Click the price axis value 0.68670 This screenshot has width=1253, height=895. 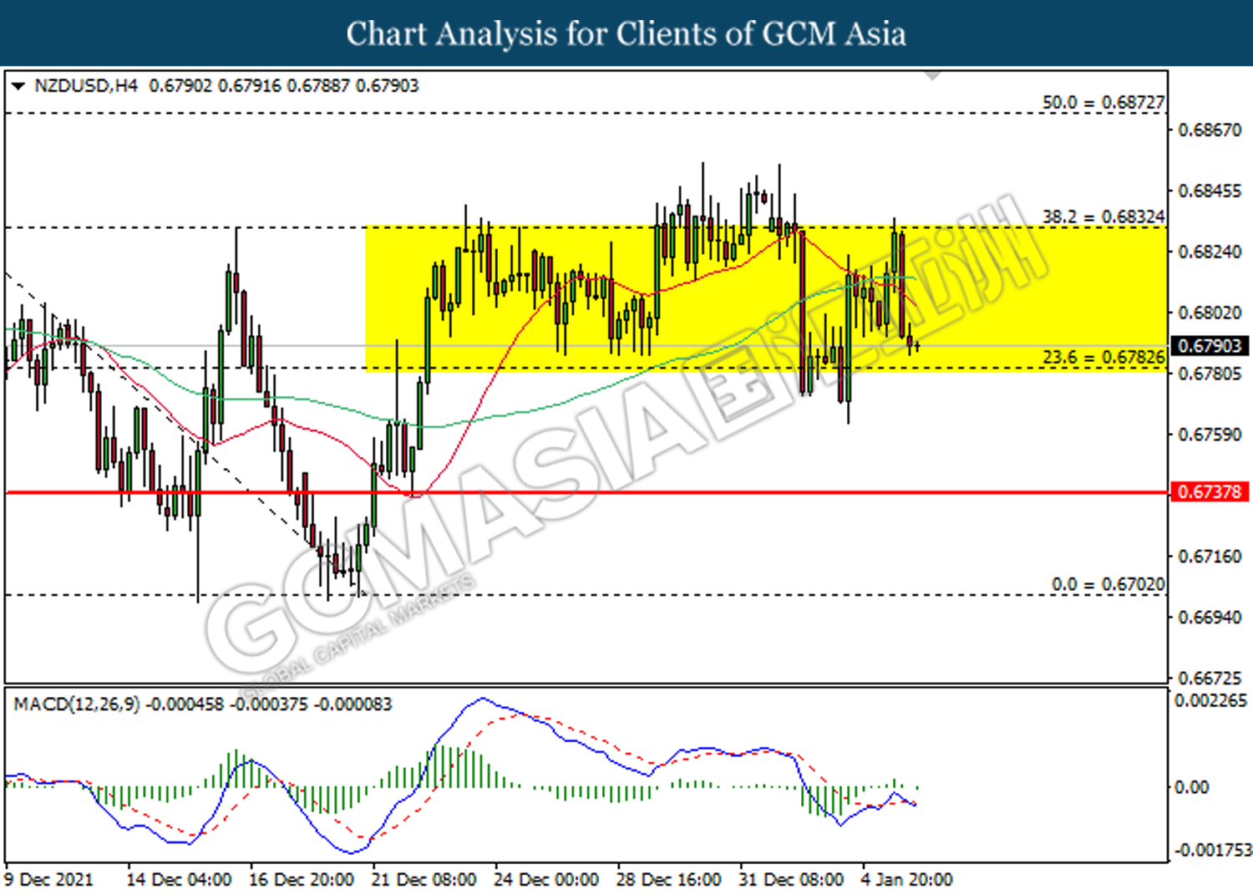[x=1210, y=130]
